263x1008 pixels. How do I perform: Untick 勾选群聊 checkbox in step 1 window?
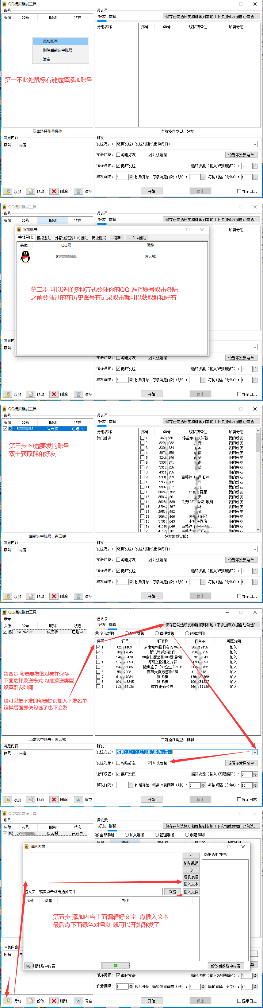click(150, 155)
